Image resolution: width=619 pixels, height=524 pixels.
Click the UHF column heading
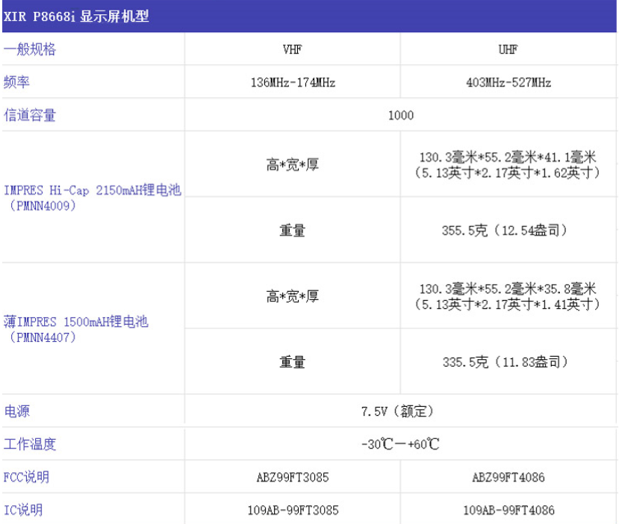[508, 49]
